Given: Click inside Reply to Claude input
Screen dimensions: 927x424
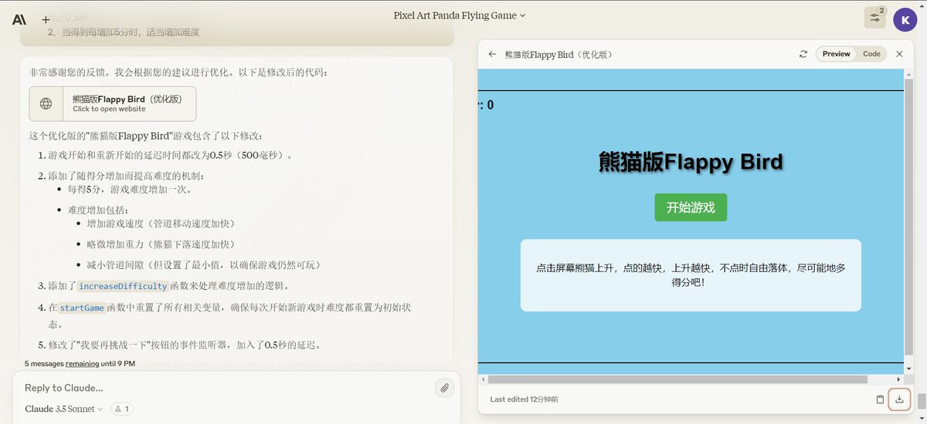Looking at the screenshot, I should click(224, 388).
